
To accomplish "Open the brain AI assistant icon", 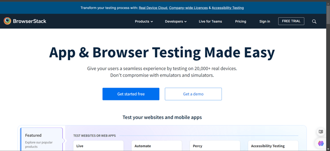I will tap(321, 144).
